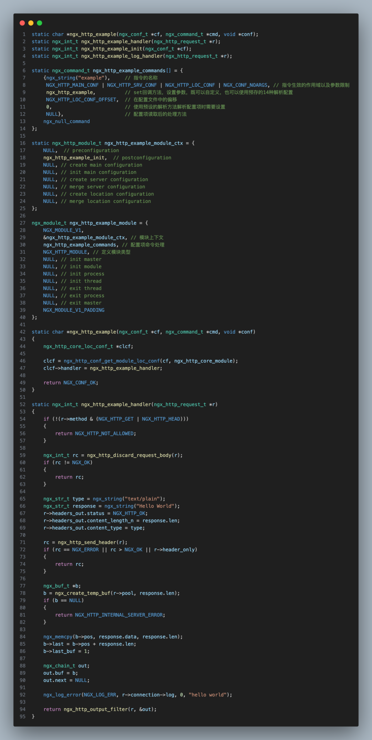Click "NGX_HTTP_NOT_ALLOWED" return value
This screenshot has height=740, width=372.
[105, 434]
